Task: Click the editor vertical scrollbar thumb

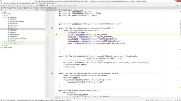Action: coord(180,27)
